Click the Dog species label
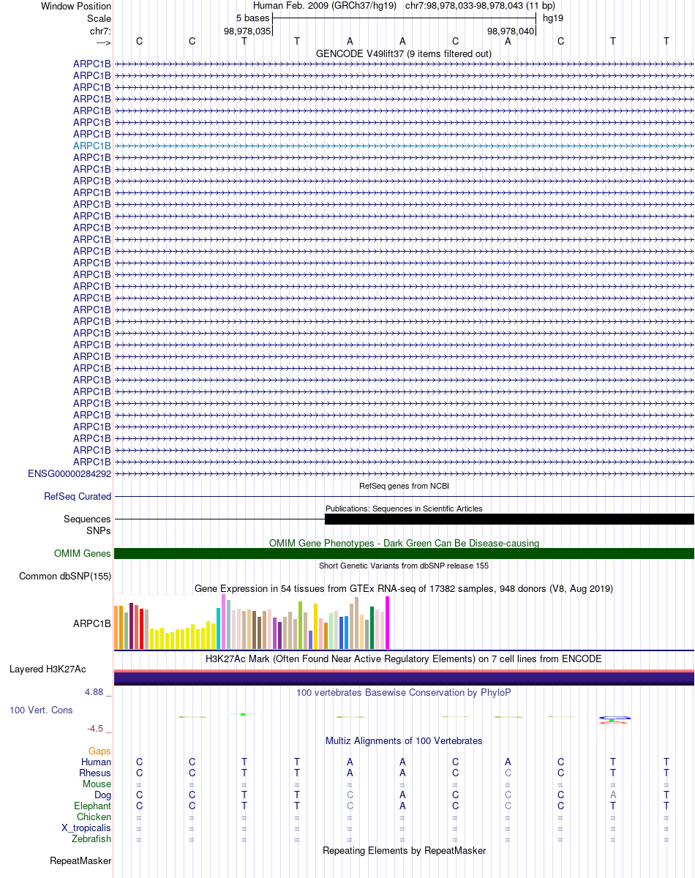 pyautogui.click(x=102, y=795)
